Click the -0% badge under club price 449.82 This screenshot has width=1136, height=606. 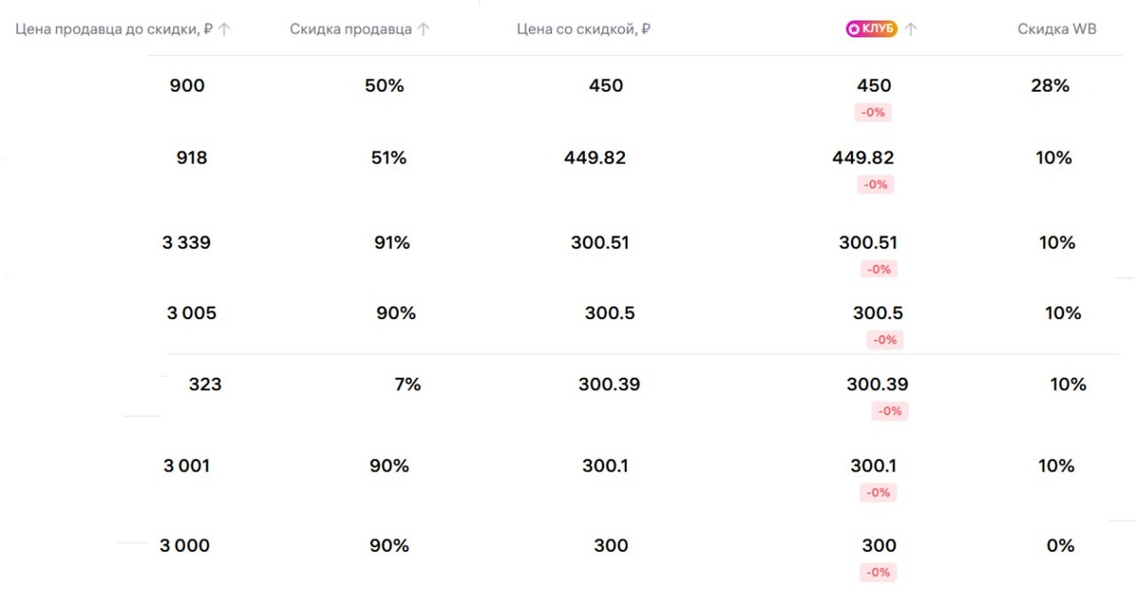pyautogui.click(x=876, y=185)
